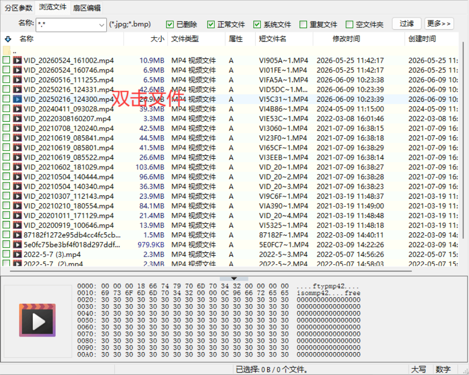The image size is (469, 375).
Task: Click the file icon of VID_20210504_140444.mp4
Action: [x=18, y=177]
